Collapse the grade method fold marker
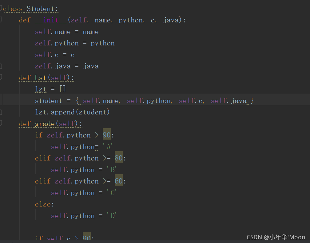The width and height of the screenshot is (310, 243). (1, 123)
